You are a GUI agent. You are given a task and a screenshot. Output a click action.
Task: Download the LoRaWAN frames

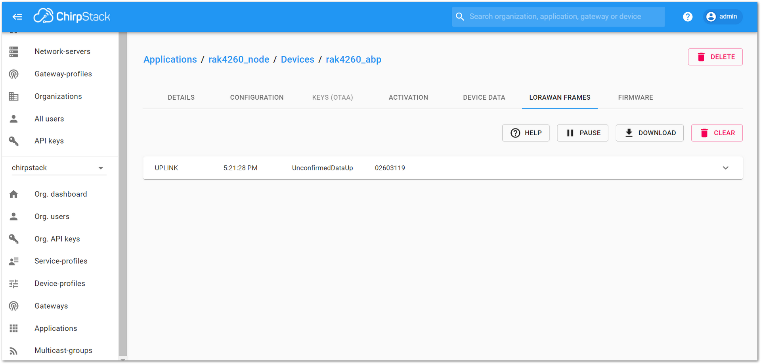pos(650,133)
